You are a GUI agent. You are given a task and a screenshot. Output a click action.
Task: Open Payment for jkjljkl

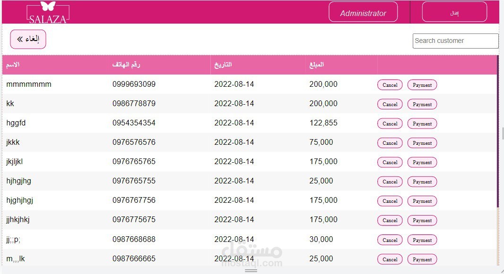[x=422, y=162]
